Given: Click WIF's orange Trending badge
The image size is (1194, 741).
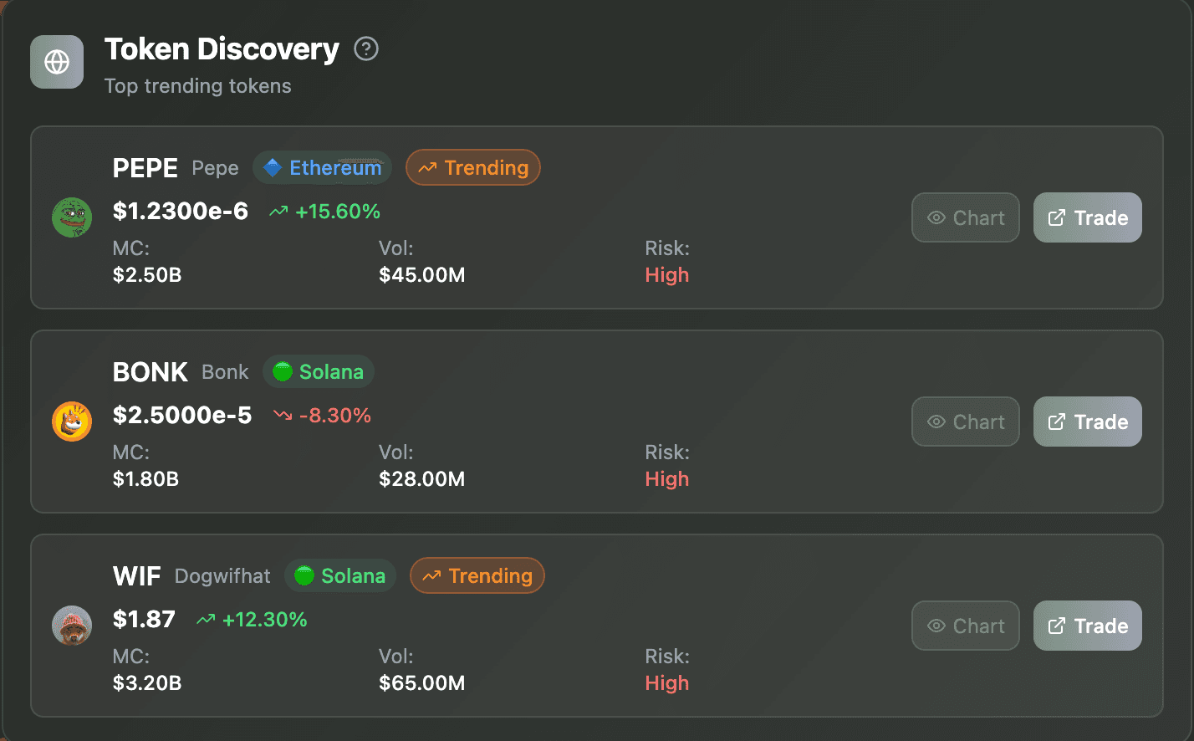Looking at the screenshot, I should pos(477,576).
